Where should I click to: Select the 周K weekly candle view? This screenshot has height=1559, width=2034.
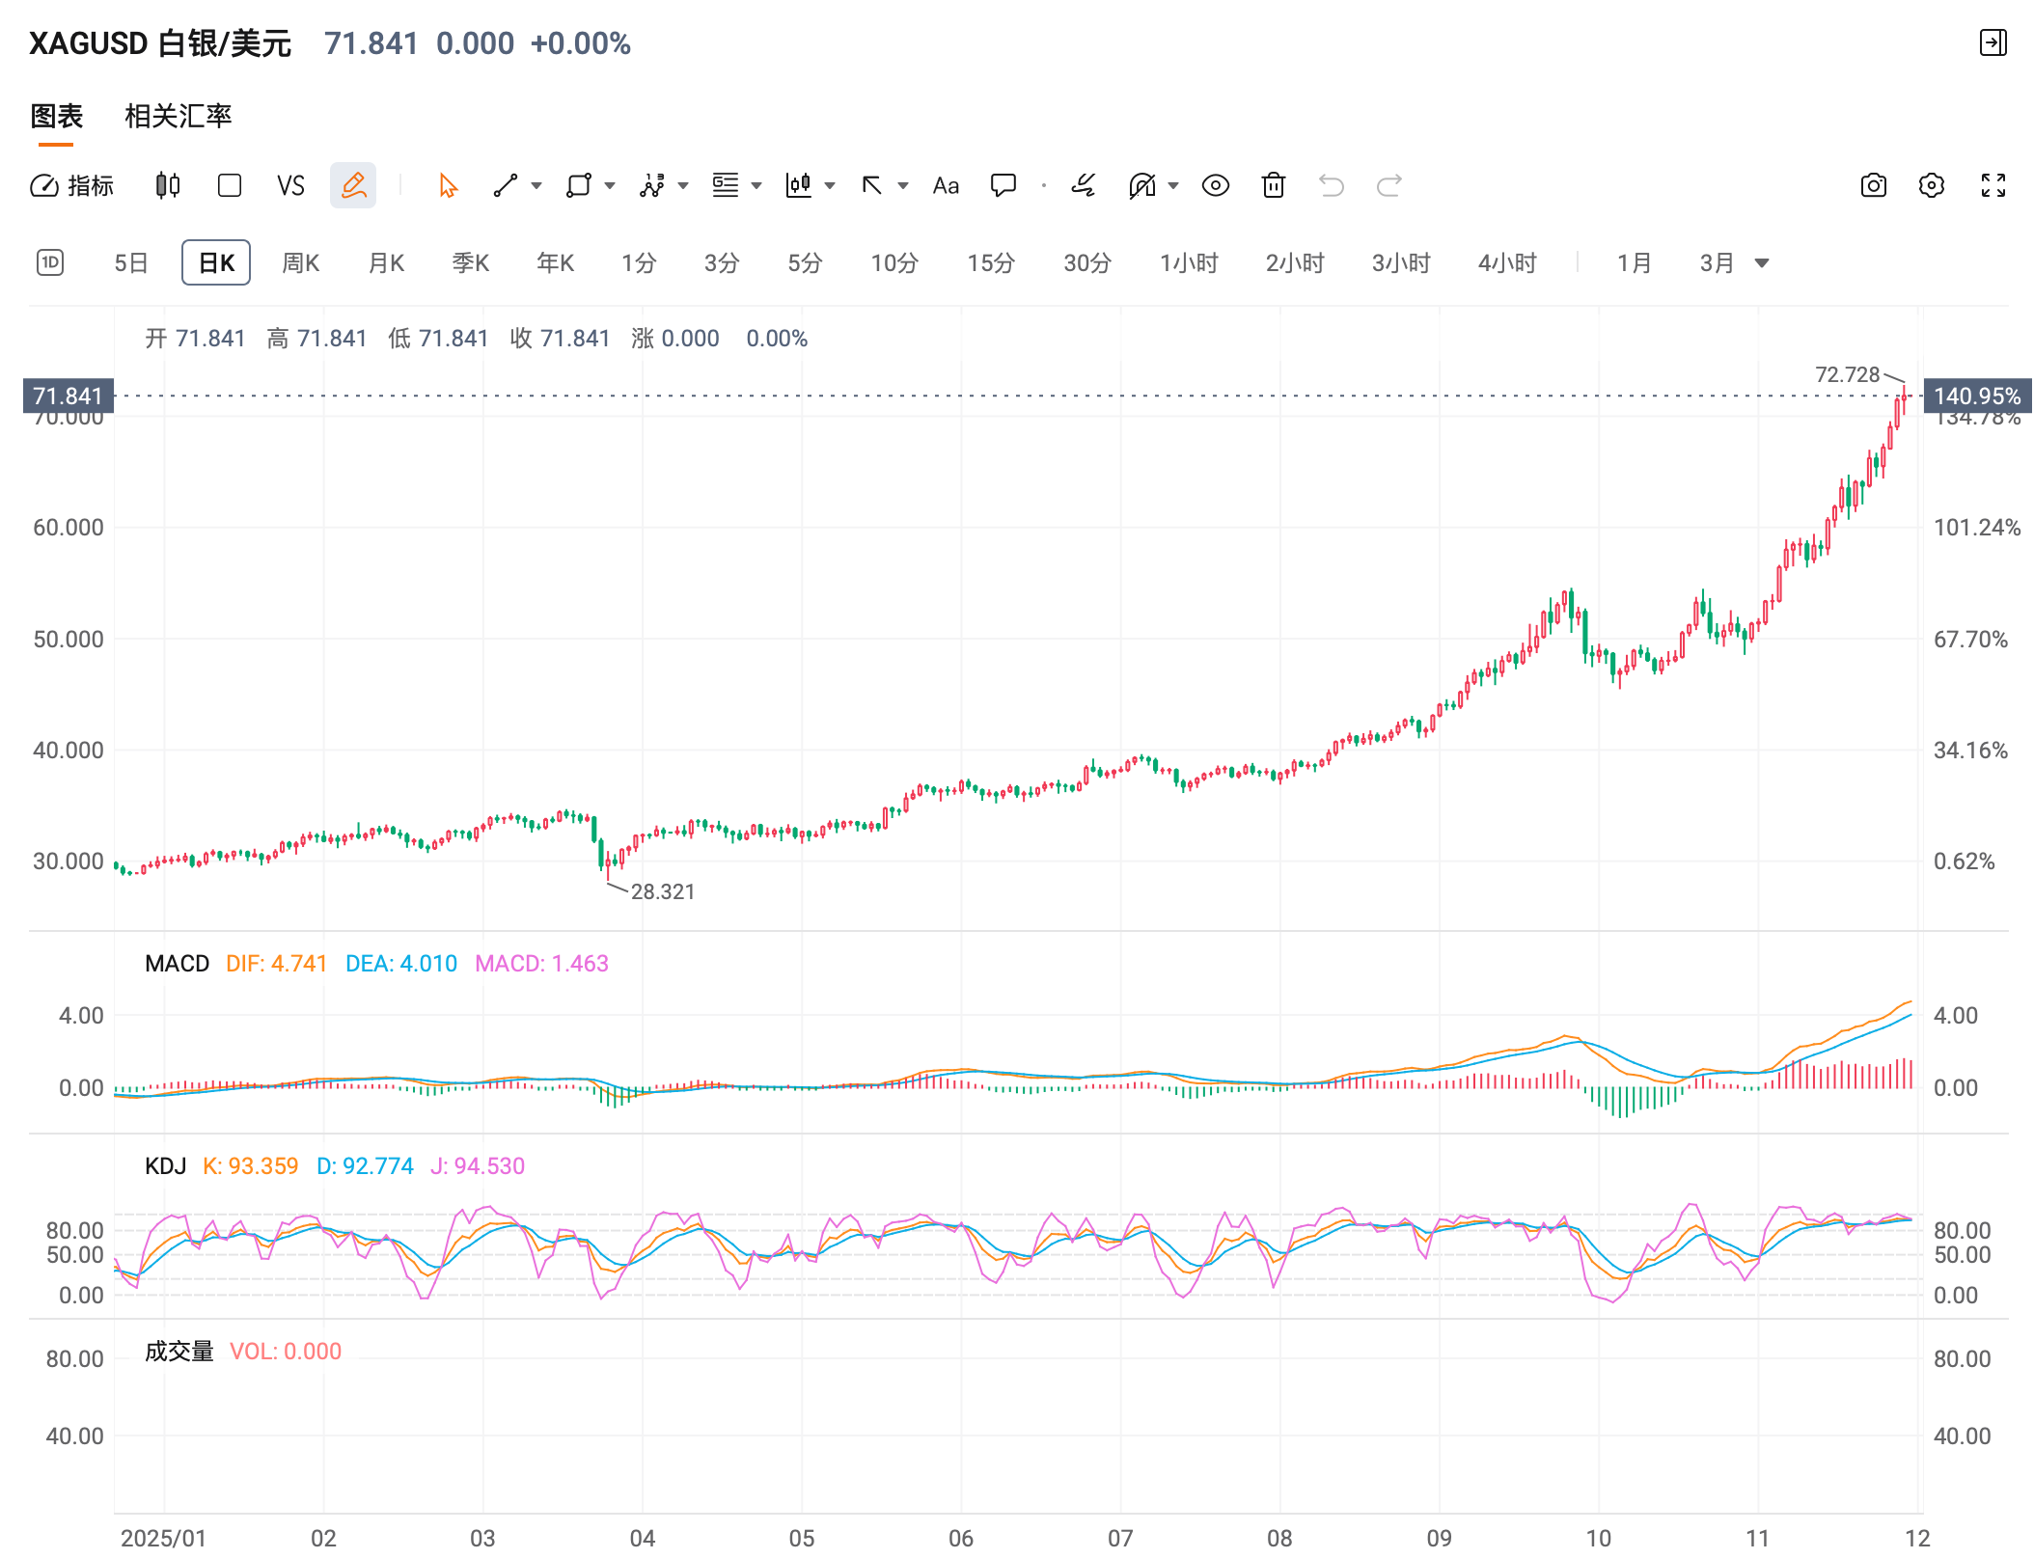click(300, 261)
